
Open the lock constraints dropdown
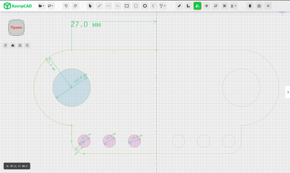[233, 6]
